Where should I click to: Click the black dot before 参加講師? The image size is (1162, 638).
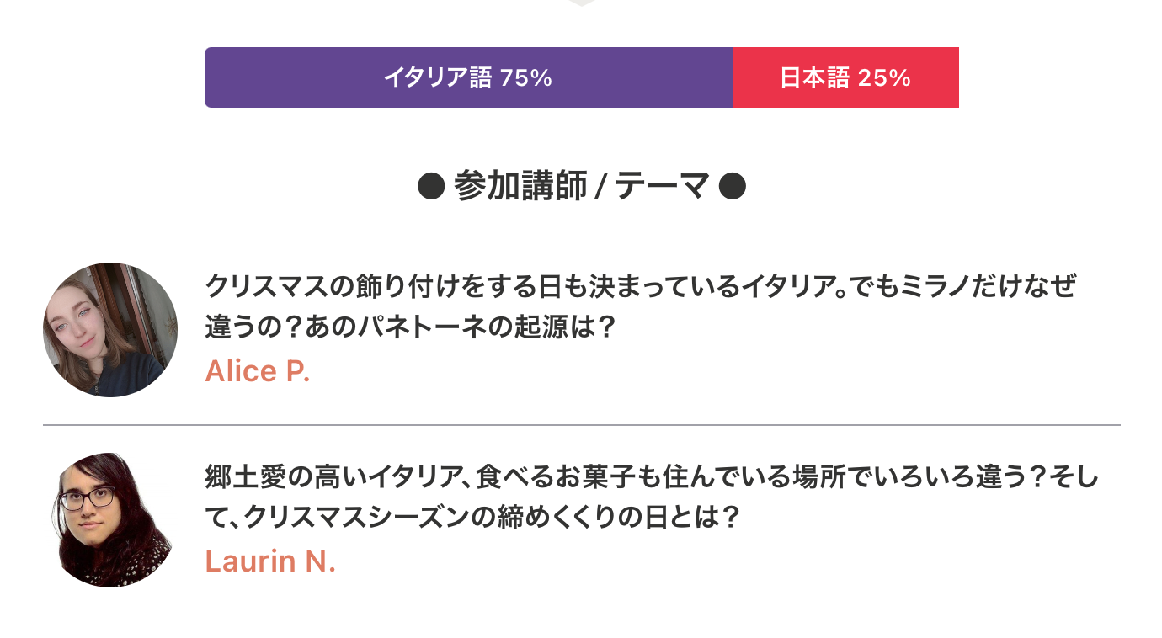pyautogui.click(x=430, y=187)
